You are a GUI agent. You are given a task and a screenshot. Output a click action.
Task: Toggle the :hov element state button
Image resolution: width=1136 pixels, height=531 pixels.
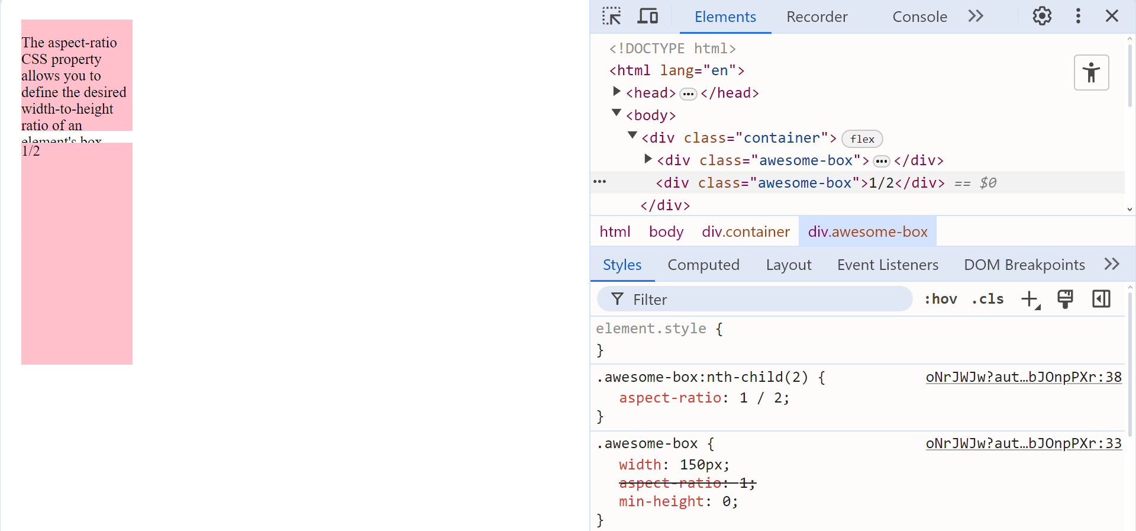941,300
